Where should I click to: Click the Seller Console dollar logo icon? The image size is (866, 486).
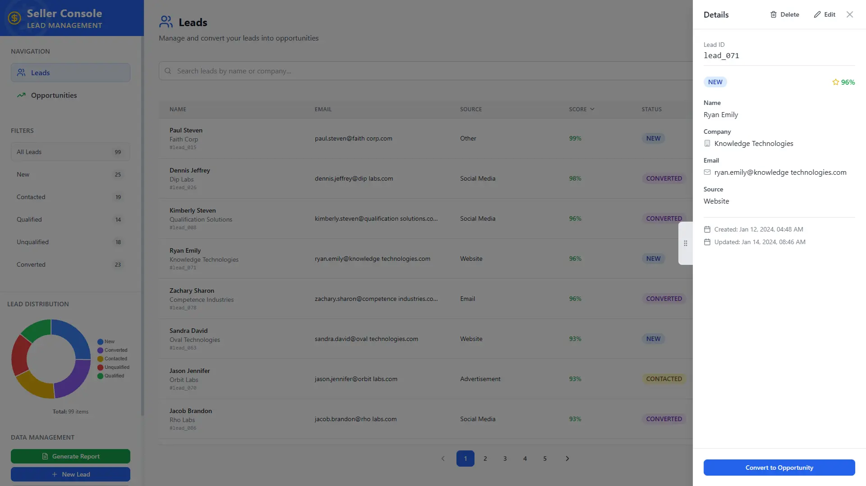click(x=14, y=18)
